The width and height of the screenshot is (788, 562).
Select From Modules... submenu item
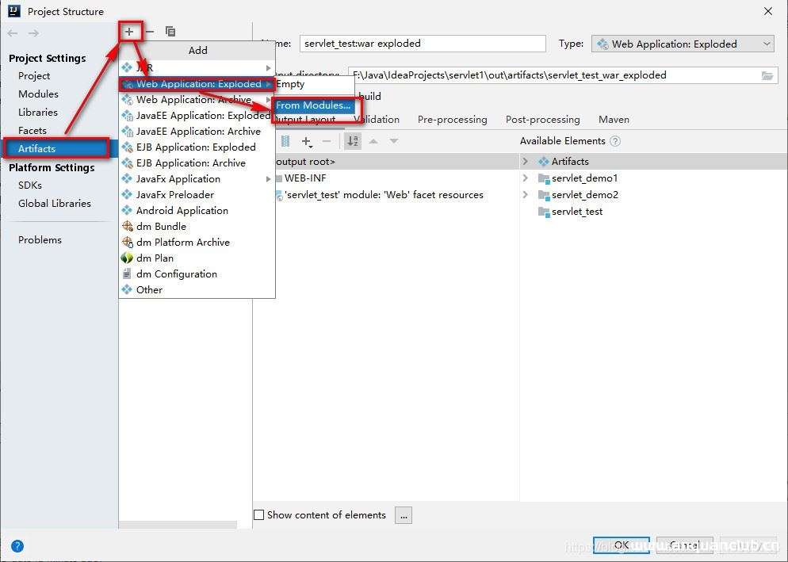(313, 105)
